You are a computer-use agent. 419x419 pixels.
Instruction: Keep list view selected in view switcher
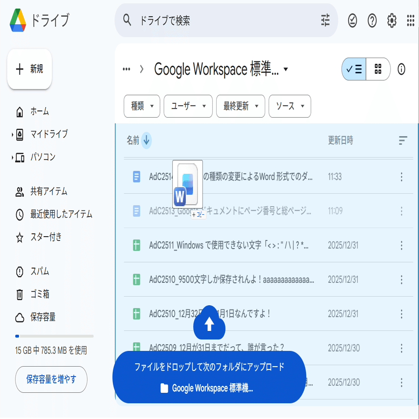pyautogui.click(x=353, y=69)
